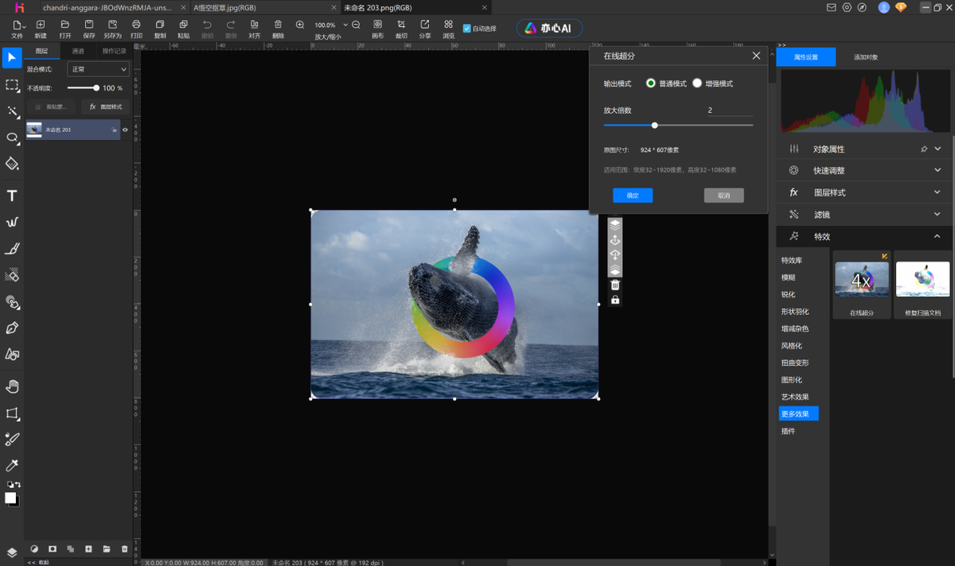Open the 添加对象 add object tab
Image resolution: width=955 pixels, height=566 pixels.
coord(866,57)
